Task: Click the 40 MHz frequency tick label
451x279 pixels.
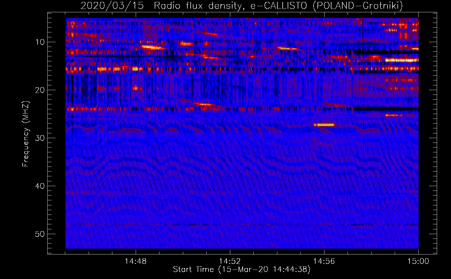Action: pyautogui.click(x=40, y=186)
